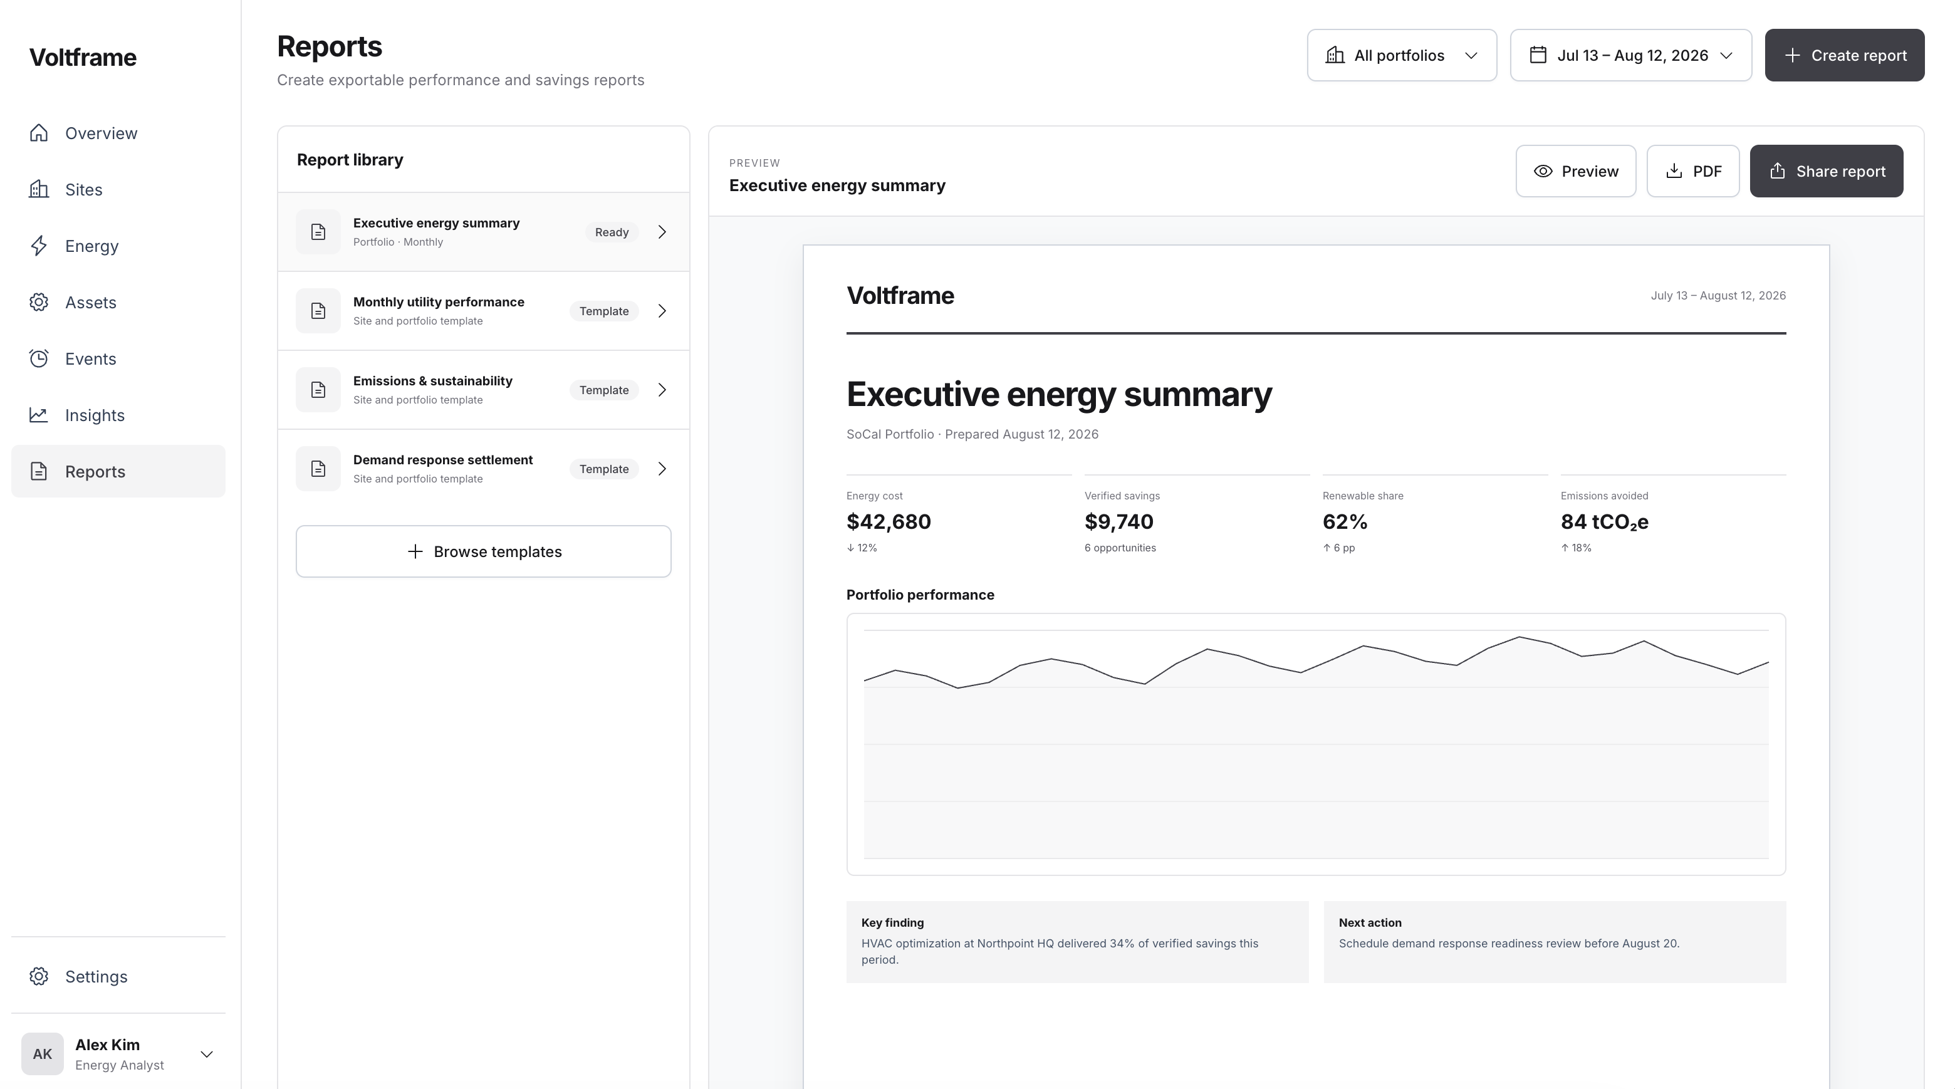Click the Events alarm clock icon
The width and height of the screenshot is (1955, 1089).
tap(39, 358)
